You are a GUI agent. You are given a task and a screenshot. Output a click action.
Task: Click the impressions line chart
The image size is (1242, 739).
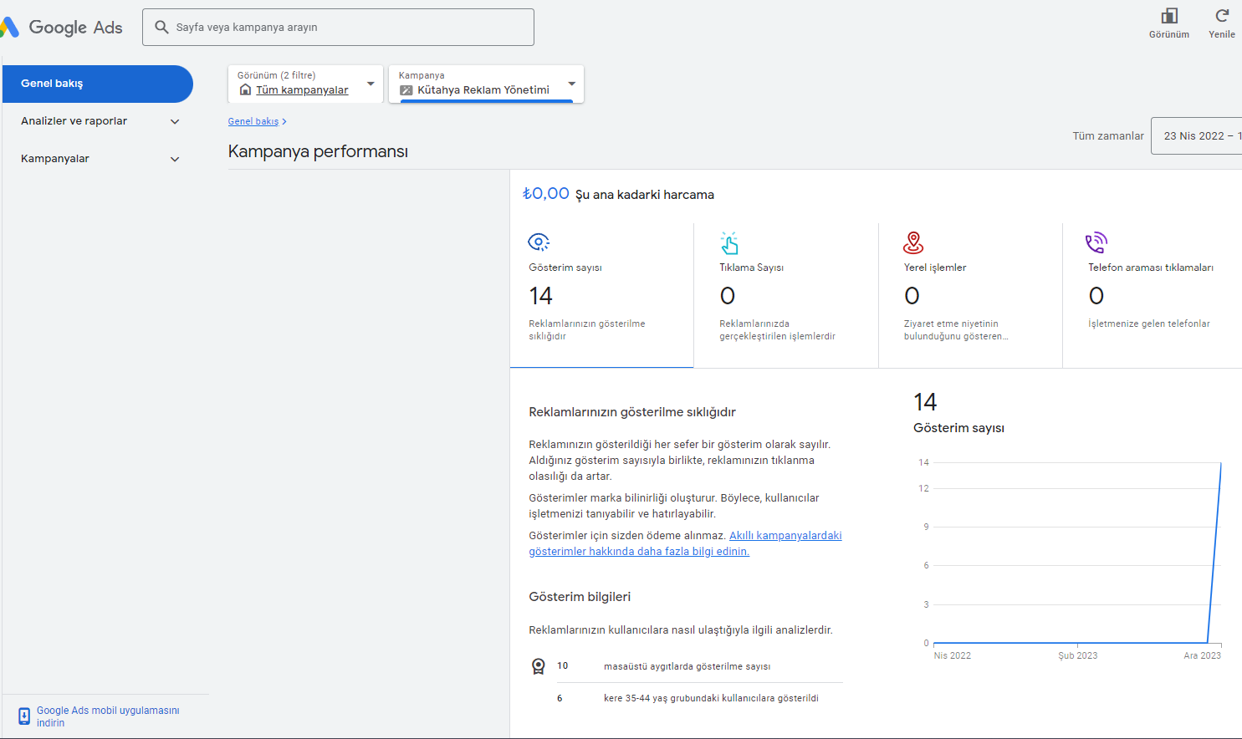point(1077,553)
